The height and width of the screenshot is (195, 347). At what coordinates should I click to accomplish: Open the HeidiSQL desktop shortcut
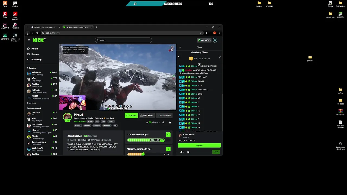click(x=340, y=15)
